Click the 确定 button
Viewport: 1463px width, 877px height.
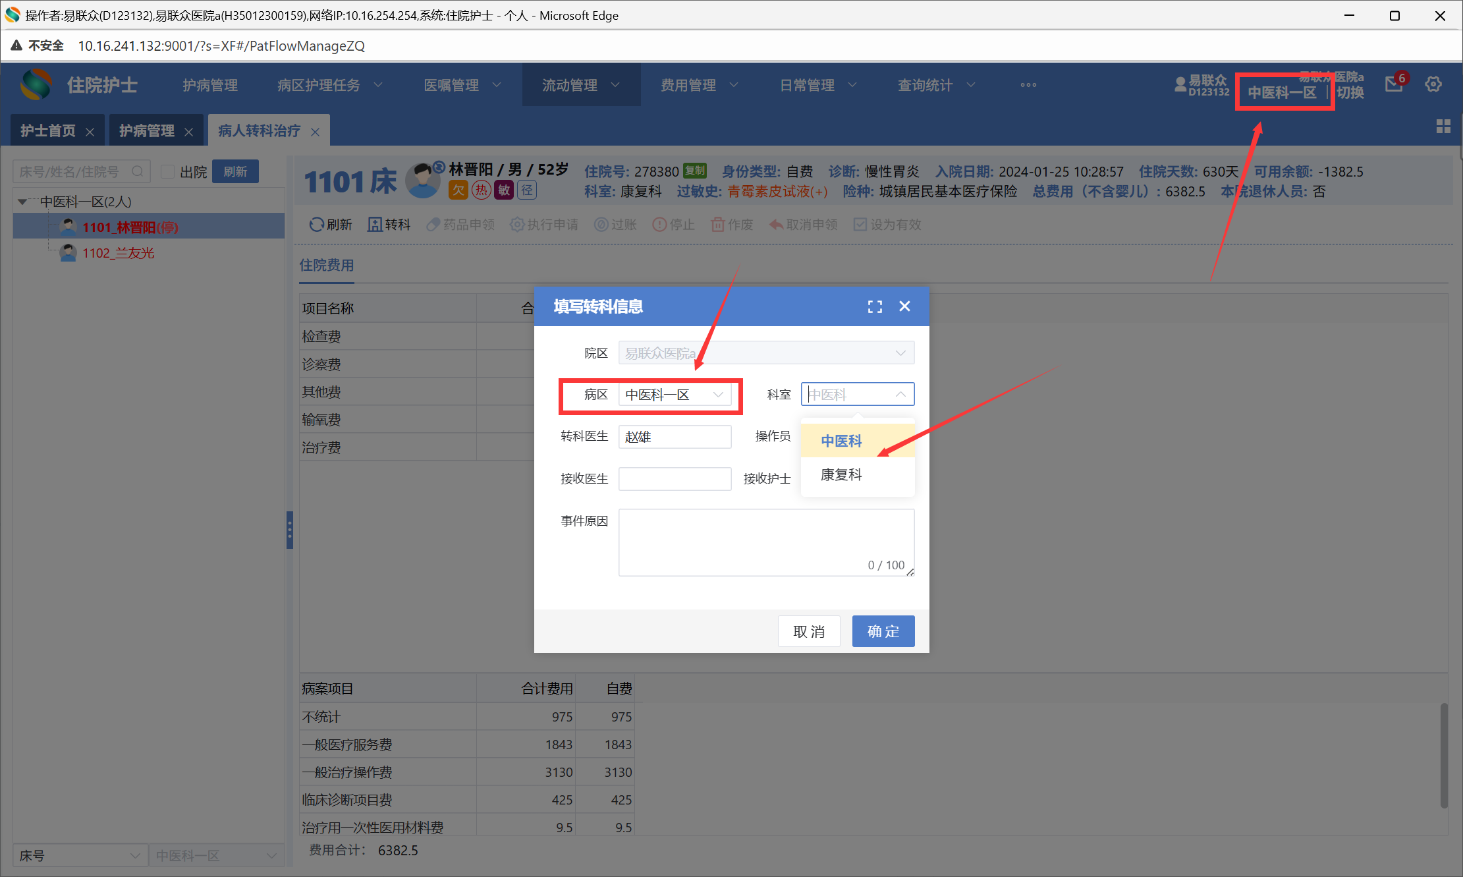883,631
